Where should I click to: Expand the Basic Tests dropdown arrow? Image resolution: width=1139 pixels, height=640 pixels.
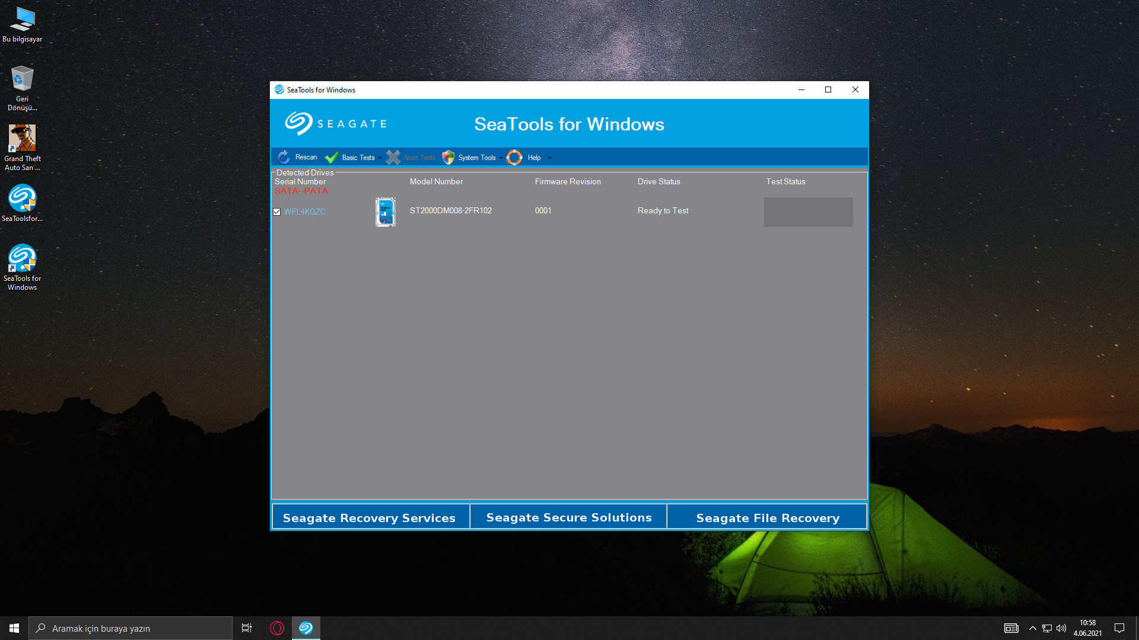[380, 158]
